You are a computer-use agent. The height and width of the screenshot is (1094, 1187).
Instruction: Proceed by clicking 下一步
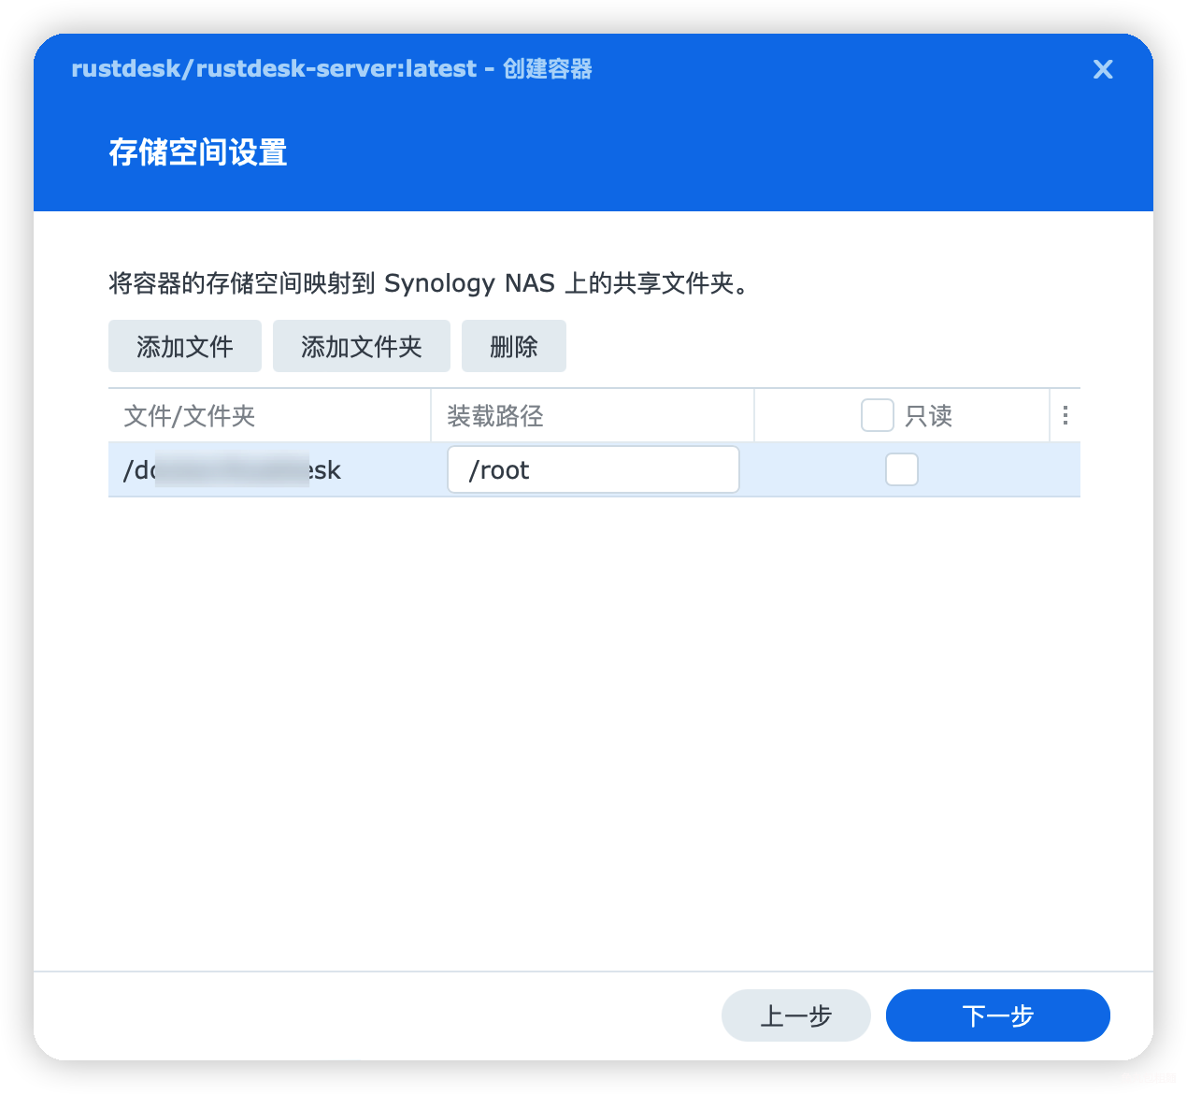(997, 1015)
